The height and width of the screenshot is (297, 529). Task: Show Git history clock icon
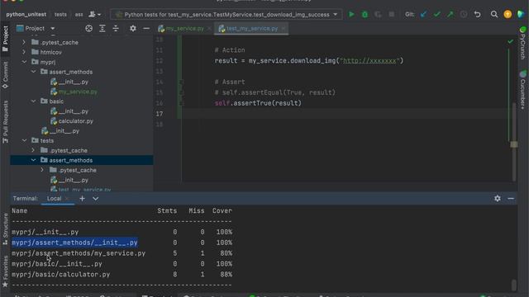pyautogui.click(x=464, y=15)
